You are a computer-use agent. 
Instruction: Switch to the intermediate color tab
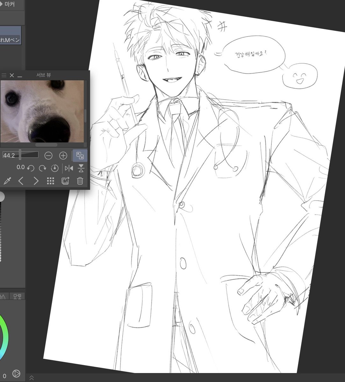pyautogui.click(x=17, y=296)
